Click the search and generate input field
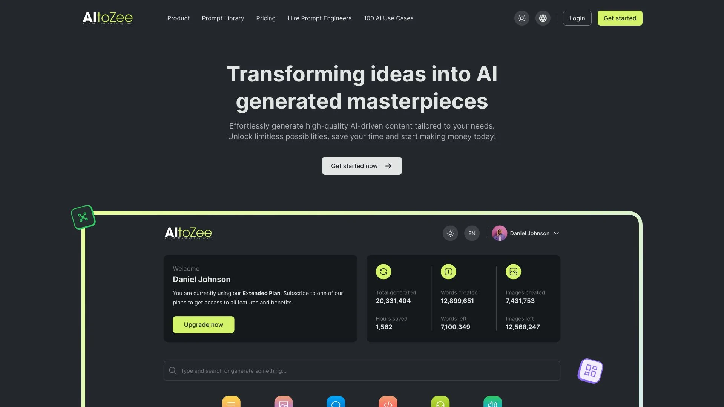 coord(362,370)
